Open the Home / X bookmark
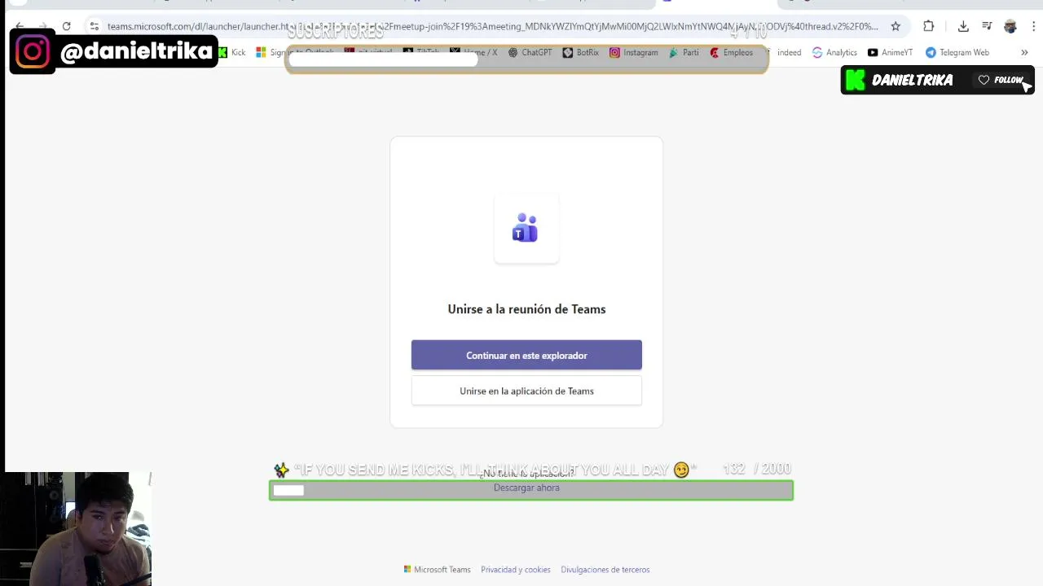This screenshot has width=1043, height=586. click(x=473, y=52)
